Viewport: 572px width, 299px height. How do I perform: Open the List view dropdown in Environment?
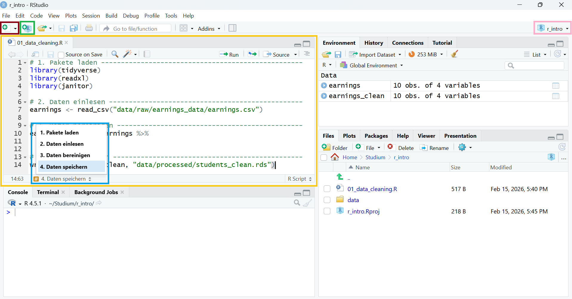point(536,55)
